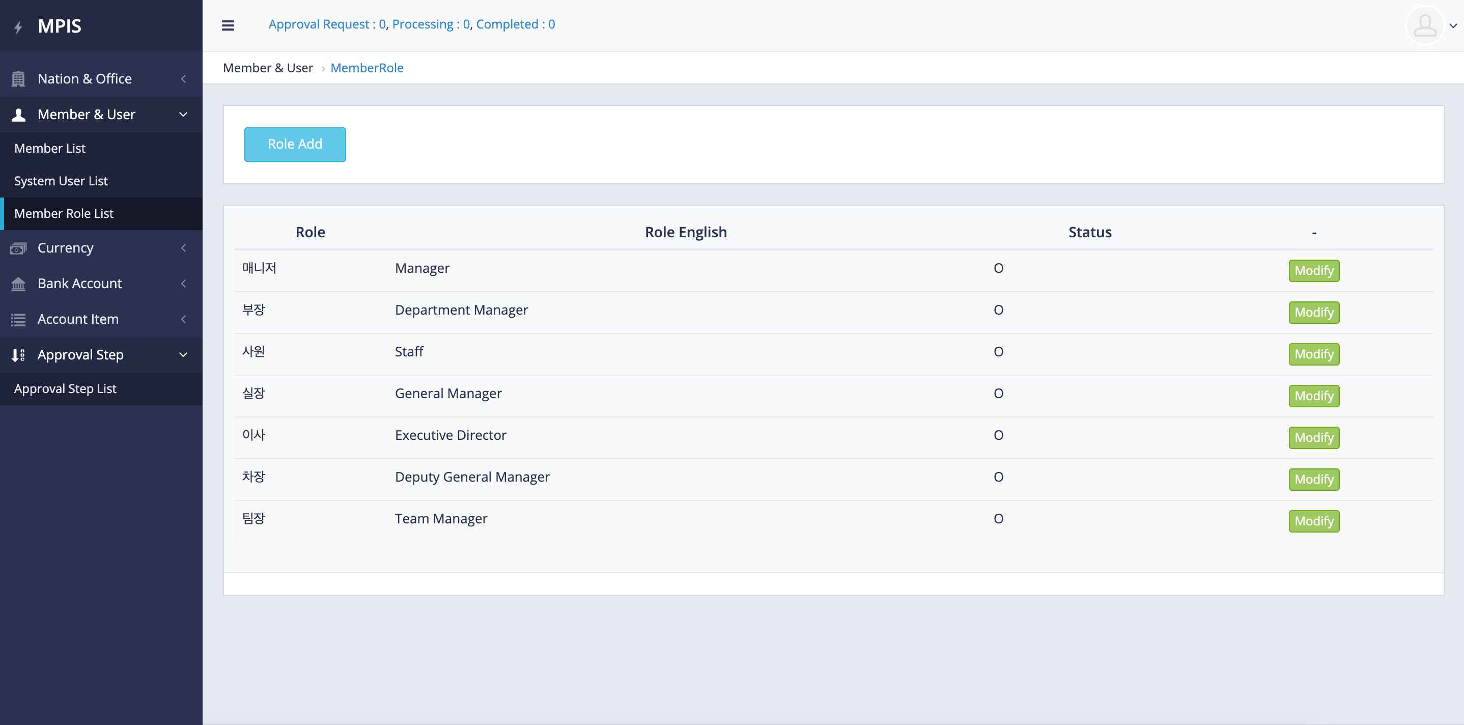Open the hamburger navigation menu
This screenshot has height=725, width=1464.
coord(228,25)
